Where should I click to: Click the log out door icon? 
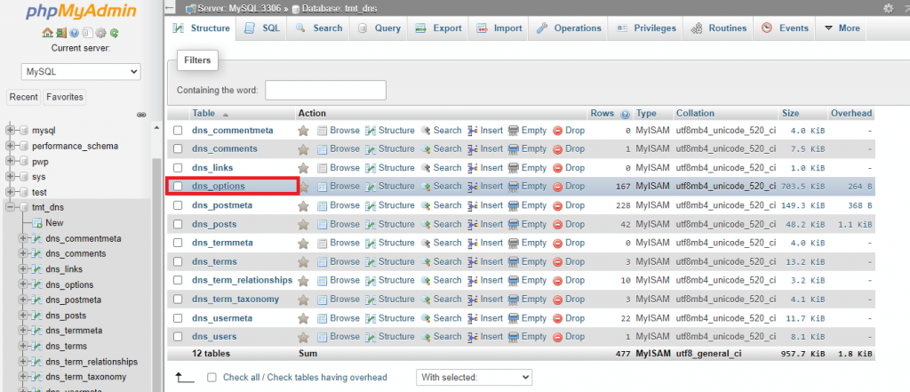[x=60, y=33]
